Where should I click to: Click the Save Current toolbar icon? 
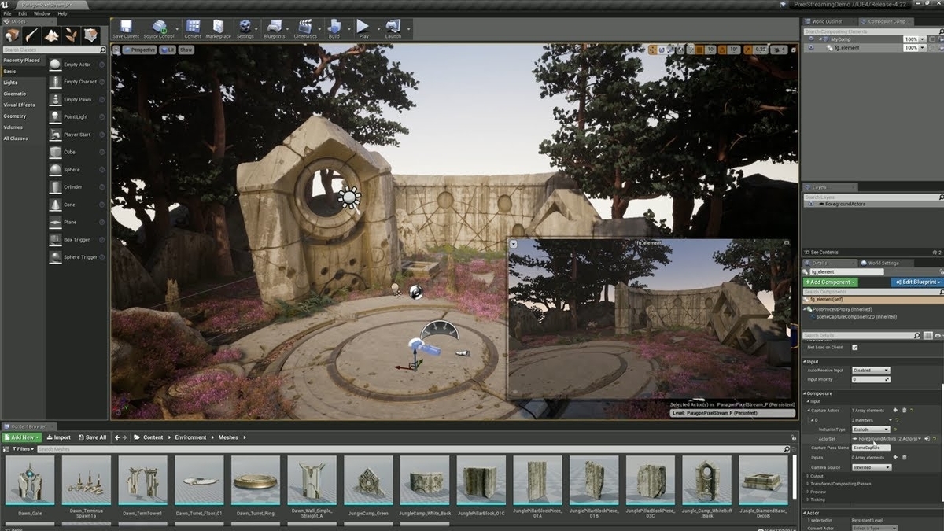[125, 29]
